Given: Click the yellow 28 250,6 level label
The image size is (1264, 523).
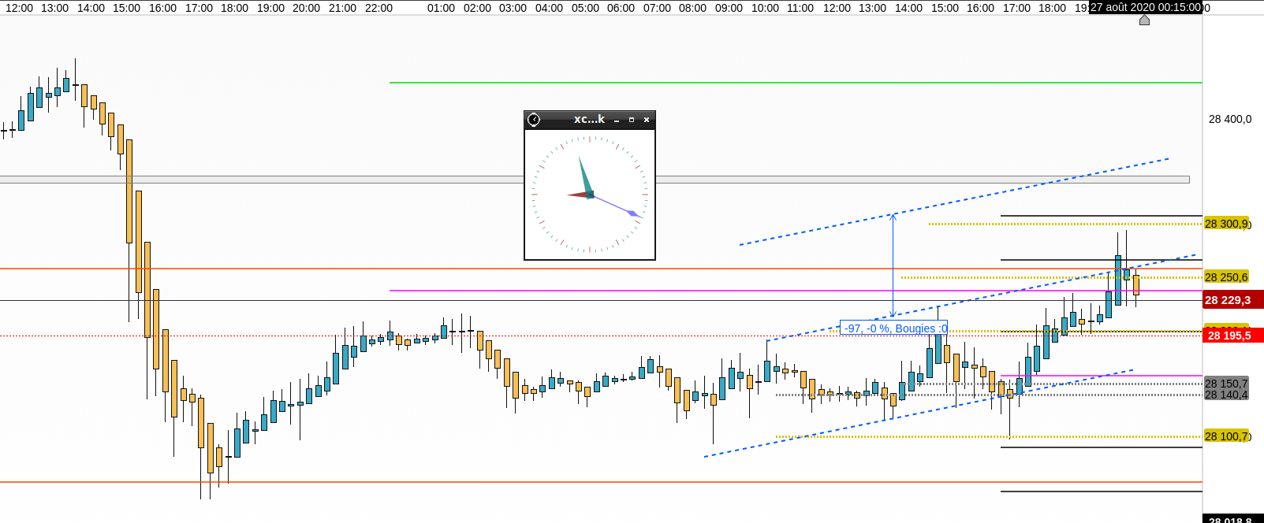Looking at the screenshot, I should point(1226,277).
